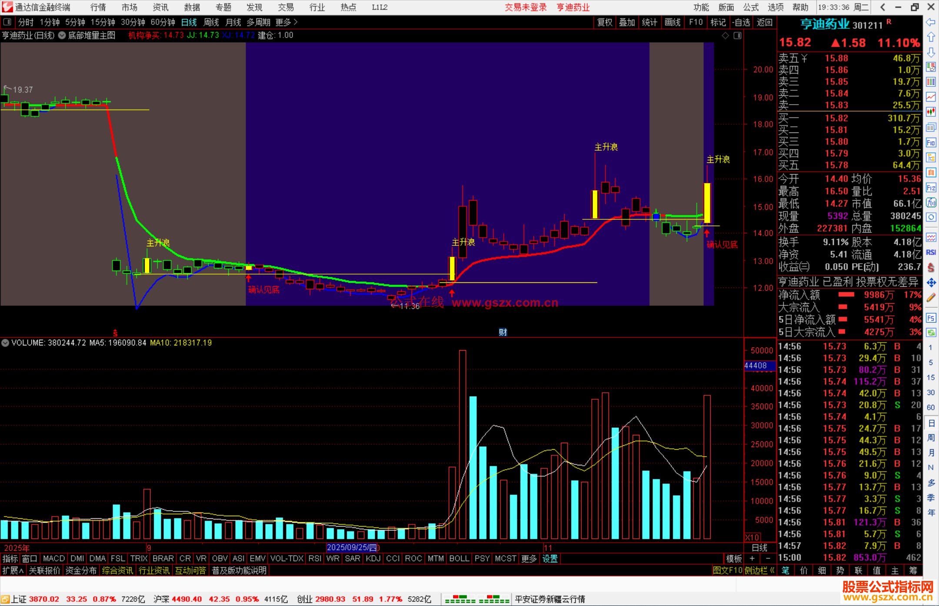Click the f(x) formula sidebar icon
The width and height of the screenshot is (939, 606).
click(931, 203)
